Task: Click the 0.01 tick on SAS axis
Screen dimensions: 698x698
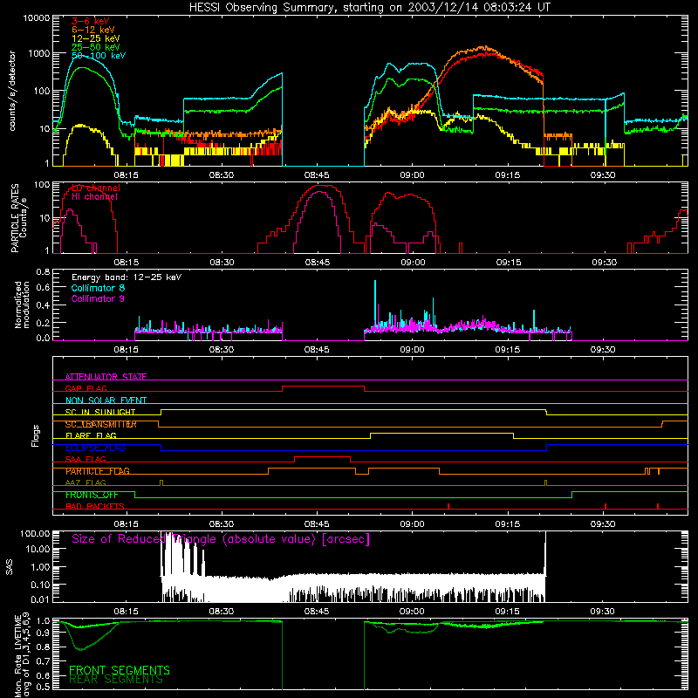Action: (40, 599)
